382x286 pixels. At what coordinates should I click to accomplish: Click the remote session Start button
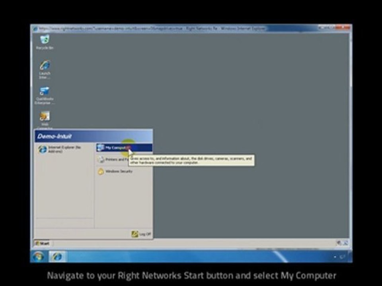click(x=43, y=243)
